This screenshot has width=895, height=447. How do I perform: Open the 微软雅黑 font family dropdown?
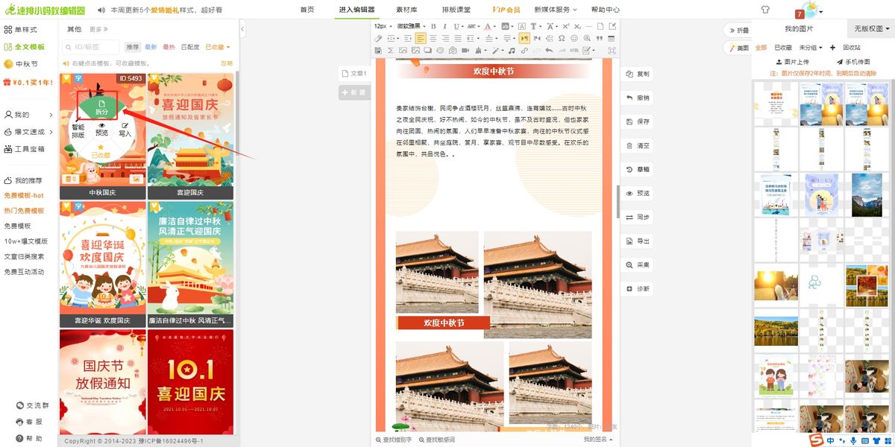tap(410, 26)
